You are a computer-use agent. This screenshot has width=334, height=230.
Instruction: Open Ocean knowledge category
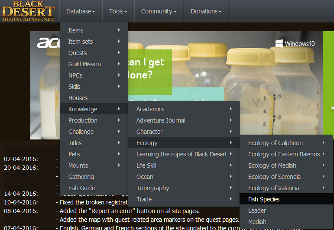tap(184, 177)
